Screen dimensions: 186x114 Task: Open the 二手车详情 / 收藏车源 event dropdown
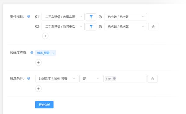(x=63, y=17)
